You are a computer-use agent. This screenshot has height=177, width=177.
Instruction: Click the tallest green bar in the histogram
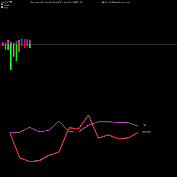[11, 57]
